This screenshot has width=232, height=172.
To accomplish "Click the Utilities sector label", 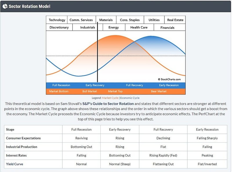I will 154,20.
